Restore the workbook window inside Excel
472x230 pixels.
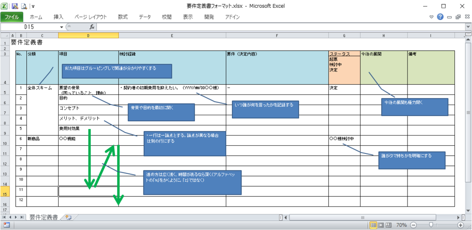tap(458, 17)
